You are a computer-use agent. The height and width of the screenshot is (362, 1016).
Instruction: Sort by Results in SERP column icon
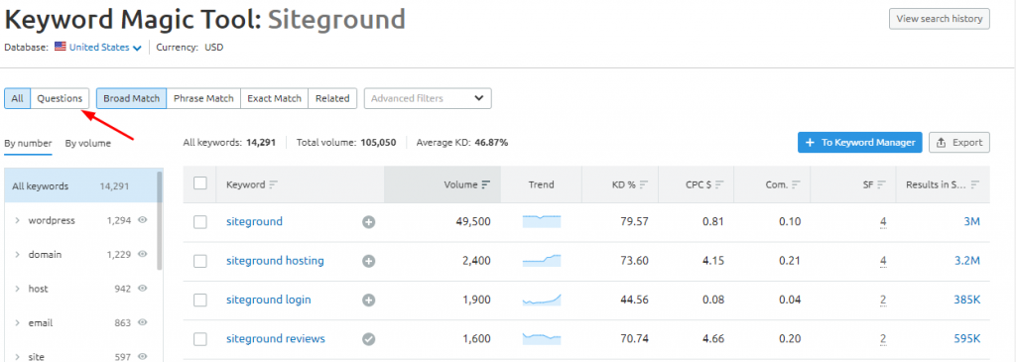pos(976,184)
